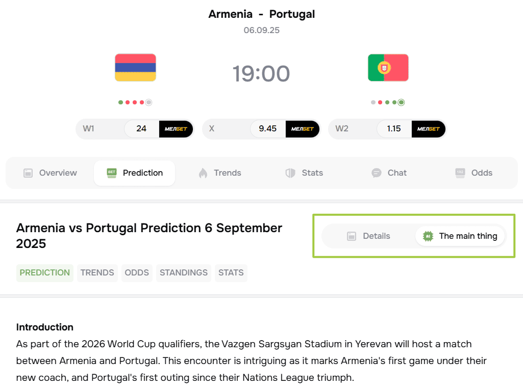Click the green PREDICTION section tag

pyautogui.click(x=45, y=273)
